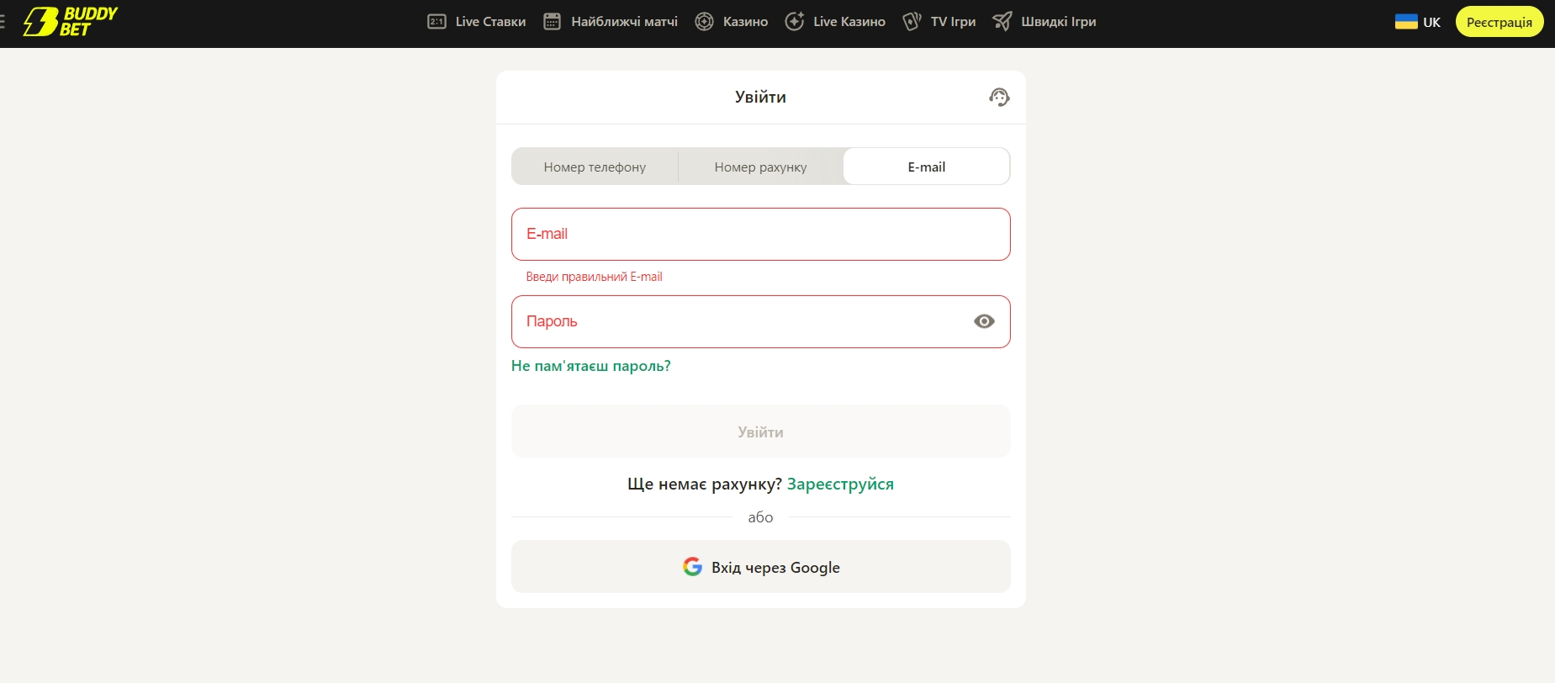Open TV Ігри section
This screenshot has width=1555, height=683.
pos(939,22)
